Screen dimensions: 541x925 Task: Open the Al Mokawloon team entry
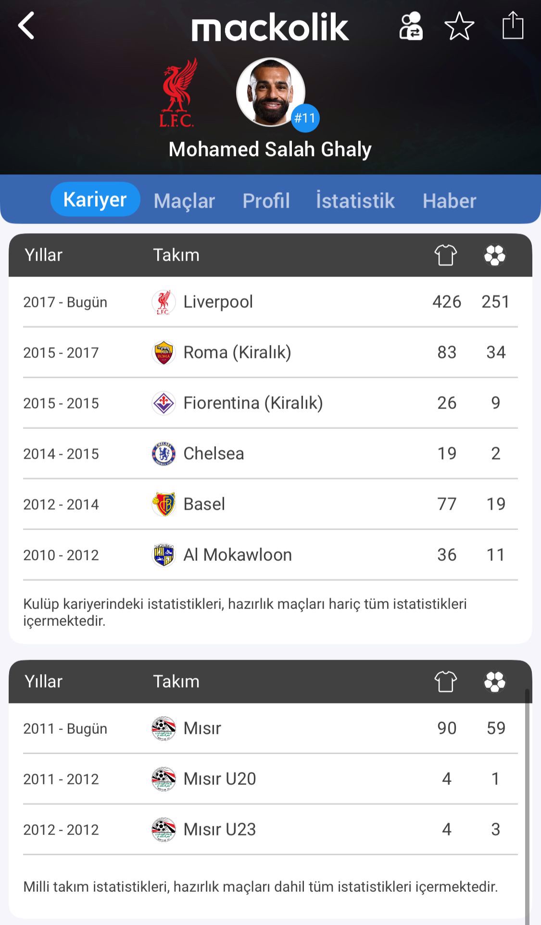[x=238, y=555]
